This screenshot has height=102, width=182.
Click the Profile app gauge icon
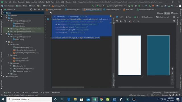coord(146,6)
